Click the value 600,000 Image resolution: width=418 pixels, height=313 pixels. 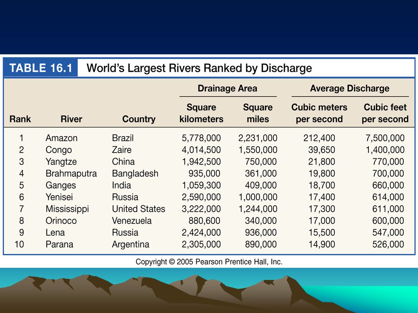click(388, 221)
